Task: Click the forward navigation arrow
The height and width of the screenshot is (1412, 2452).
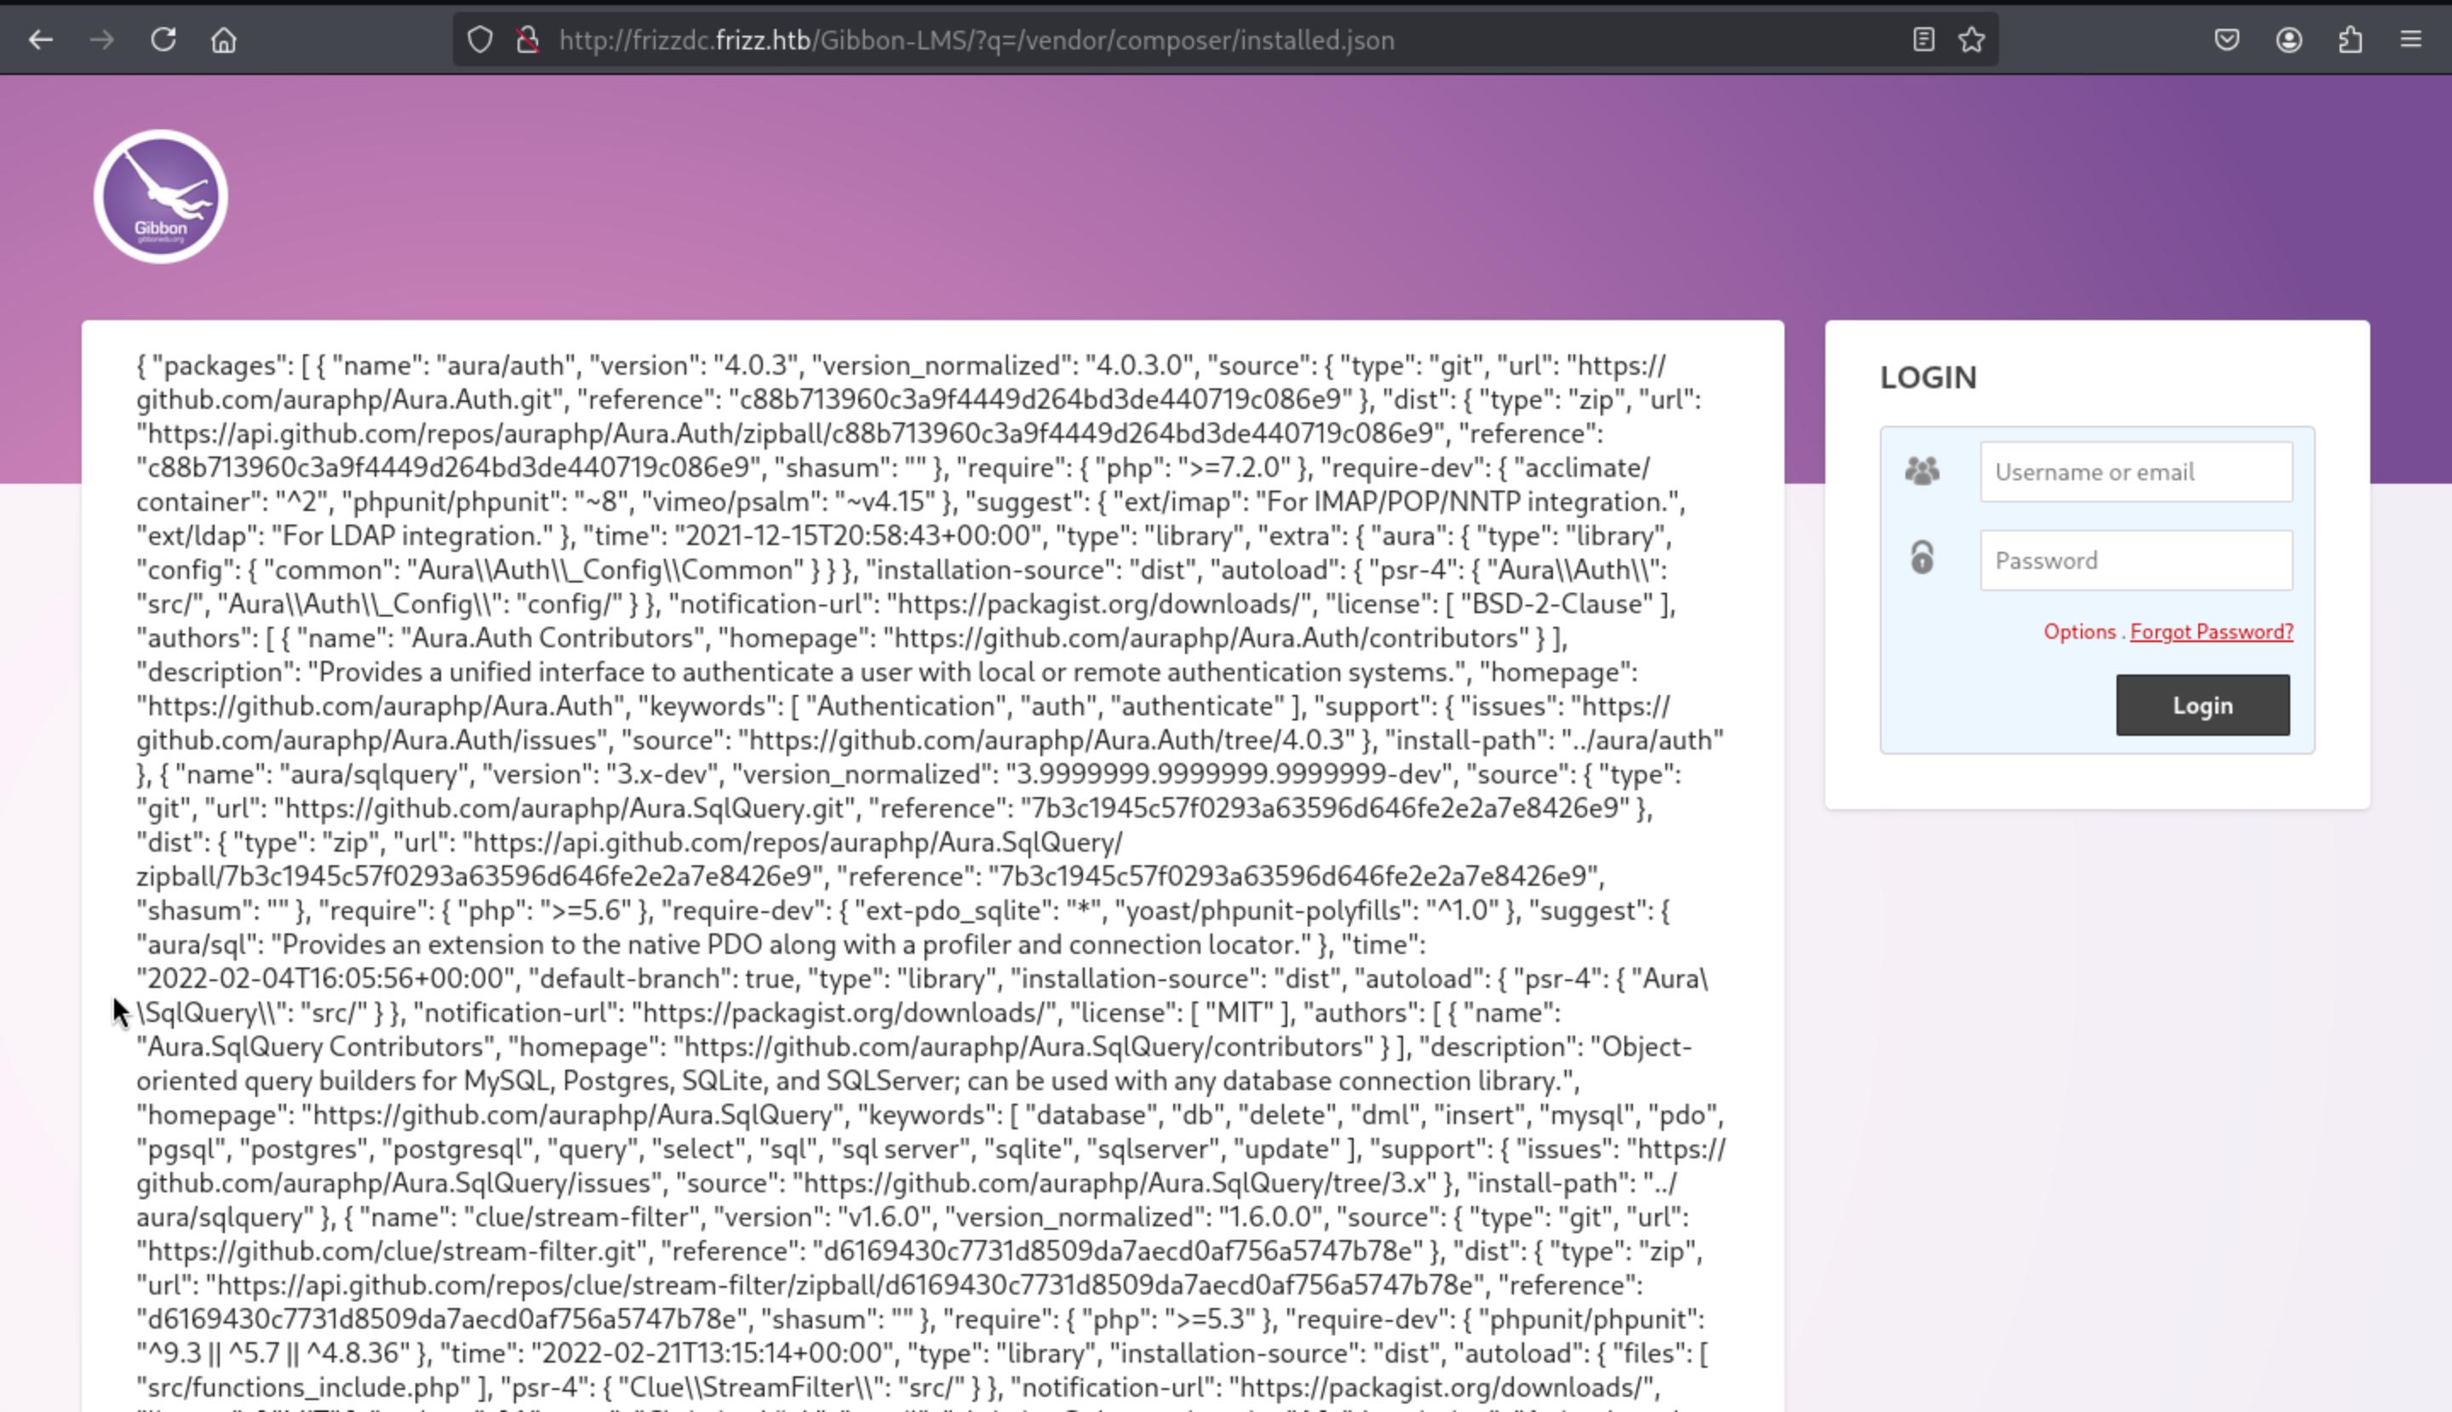Action: [102, 40]
